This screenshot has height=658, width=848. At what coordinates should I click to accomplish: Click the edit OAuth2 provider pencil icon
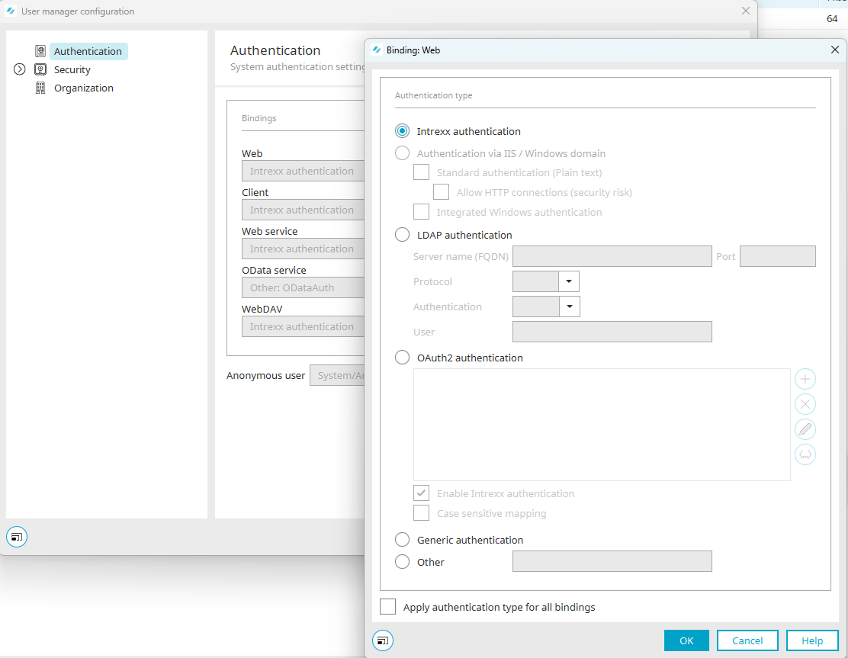[x=805, y=429]
